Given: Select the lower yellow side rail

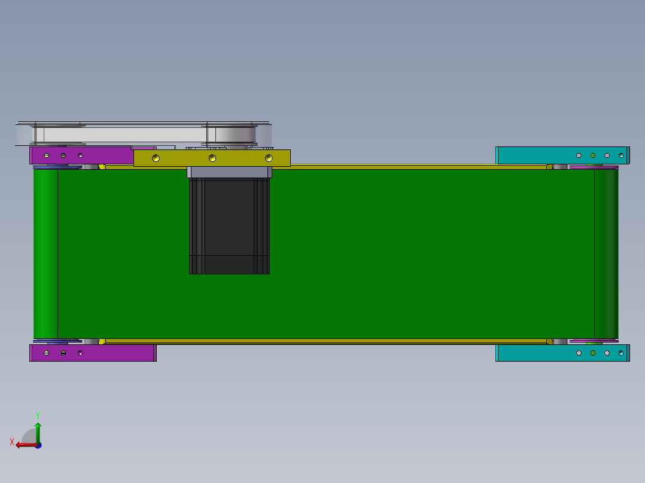Looking at the screenshot, I should click(x=325, y=341).
